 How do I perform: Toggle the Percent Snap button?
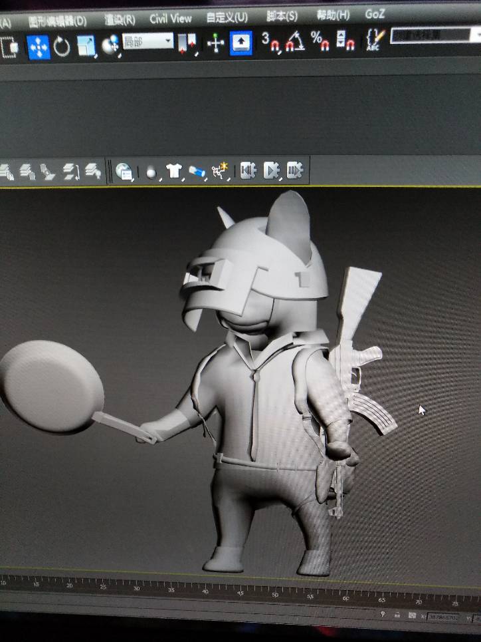(320, 41)
